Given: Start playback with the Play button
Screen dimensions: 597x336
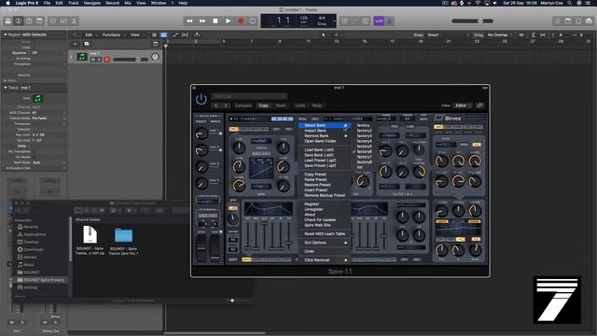Looking at the screenshot, I should pyautogui.click(x=228, y=21).
